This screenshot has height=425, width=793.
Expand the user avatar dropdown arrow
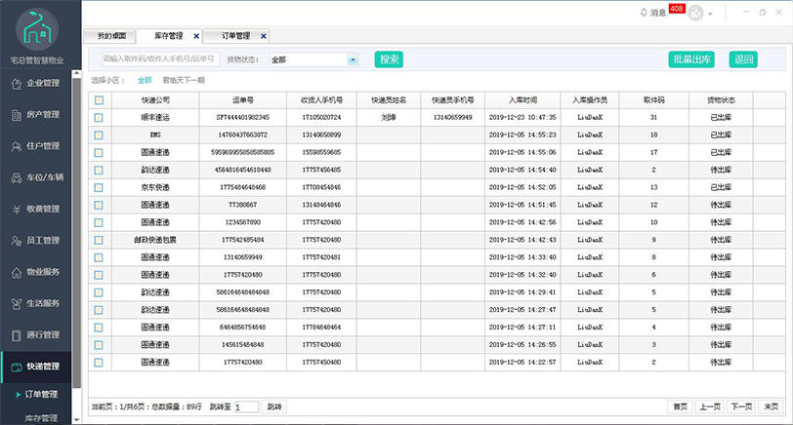pyautogui.click(x=711, y=14)
